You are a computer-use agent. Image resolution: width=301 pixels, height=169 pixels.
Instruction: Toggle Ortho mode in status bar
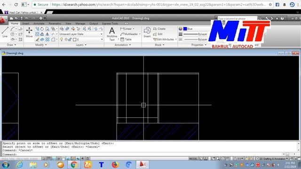[x=54, y=159]
